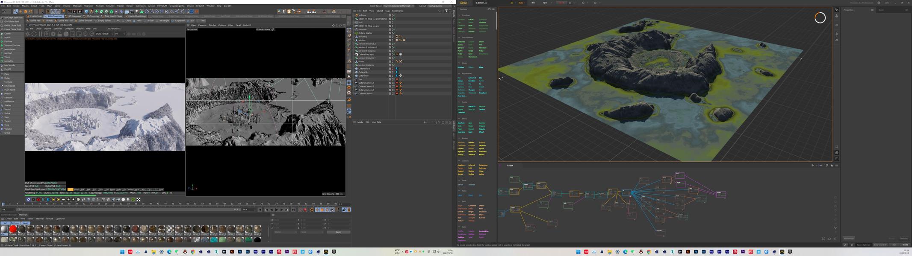Toggle the layer checkbox of the Volume object

(390, 15)
